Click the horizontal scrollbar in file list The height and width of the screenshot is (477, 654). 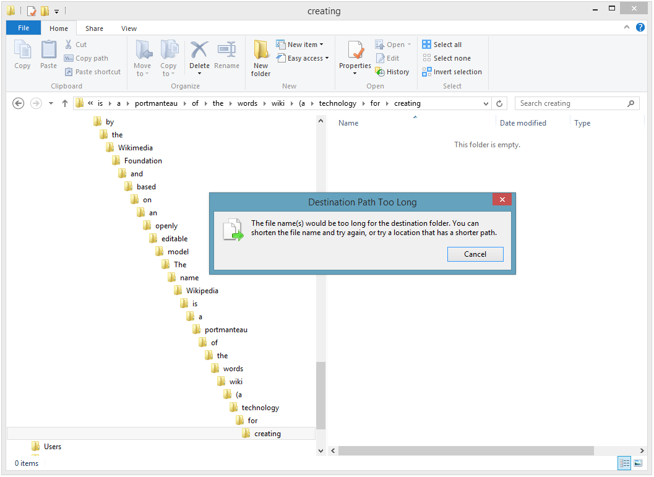click(x=465, y=450)
